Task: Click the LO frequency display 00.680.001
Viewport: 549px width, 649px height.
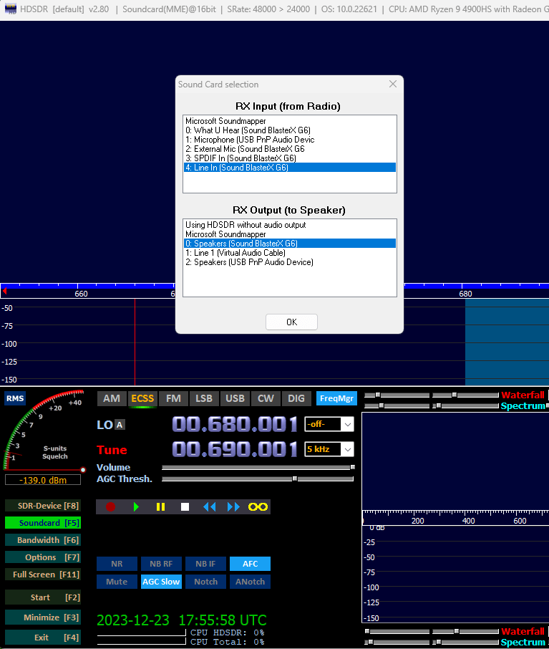Action: click(x=235, y=425)
